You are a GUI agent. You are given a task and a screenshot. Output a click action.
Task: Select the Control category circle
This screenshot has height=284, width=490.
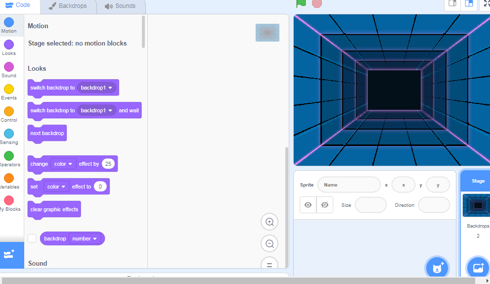point(9,111)
